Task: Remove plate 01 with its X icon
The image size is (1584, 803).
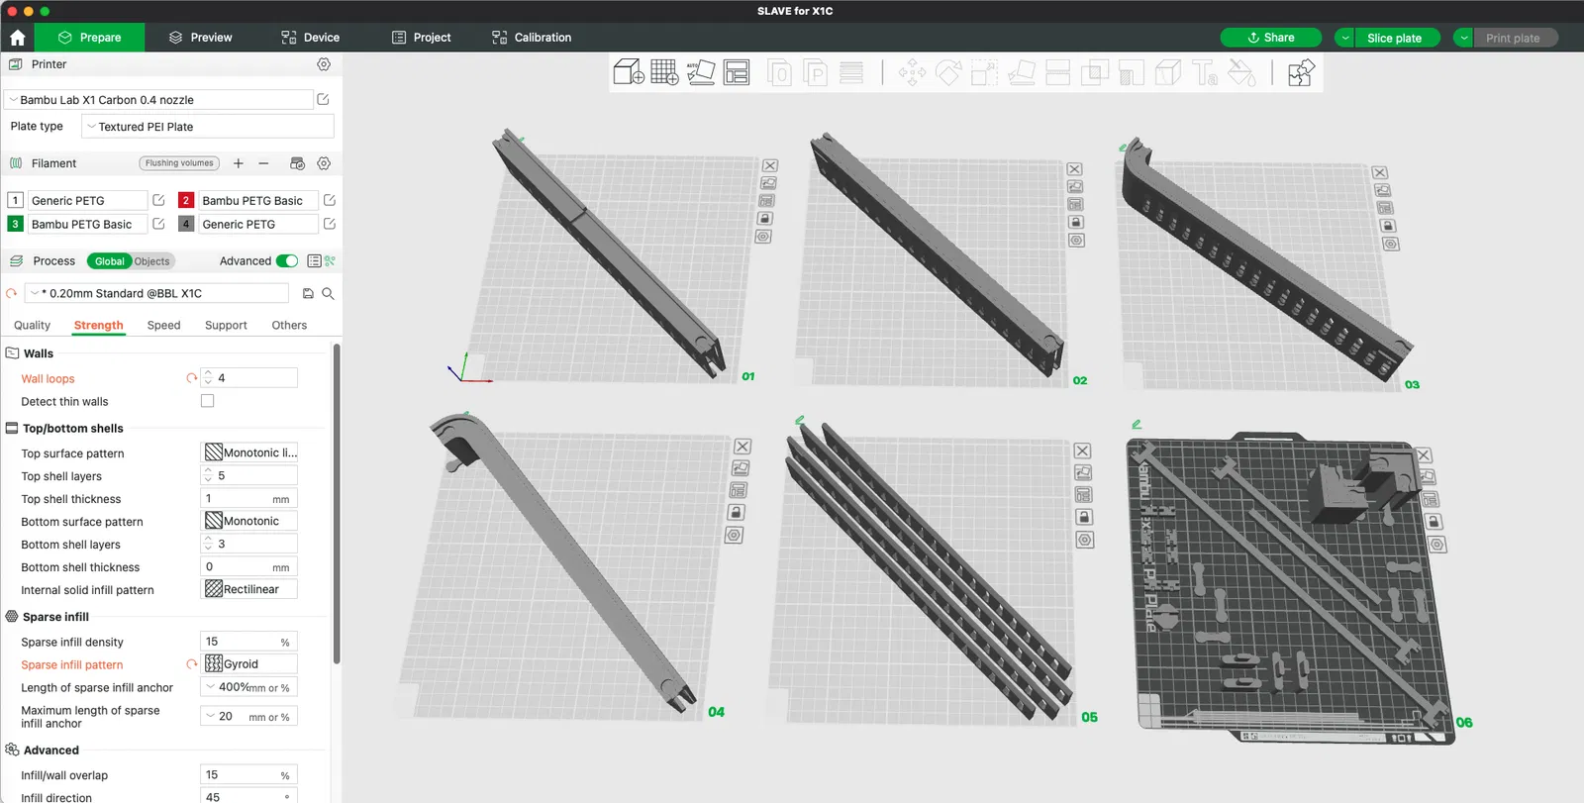Action: 770,165
